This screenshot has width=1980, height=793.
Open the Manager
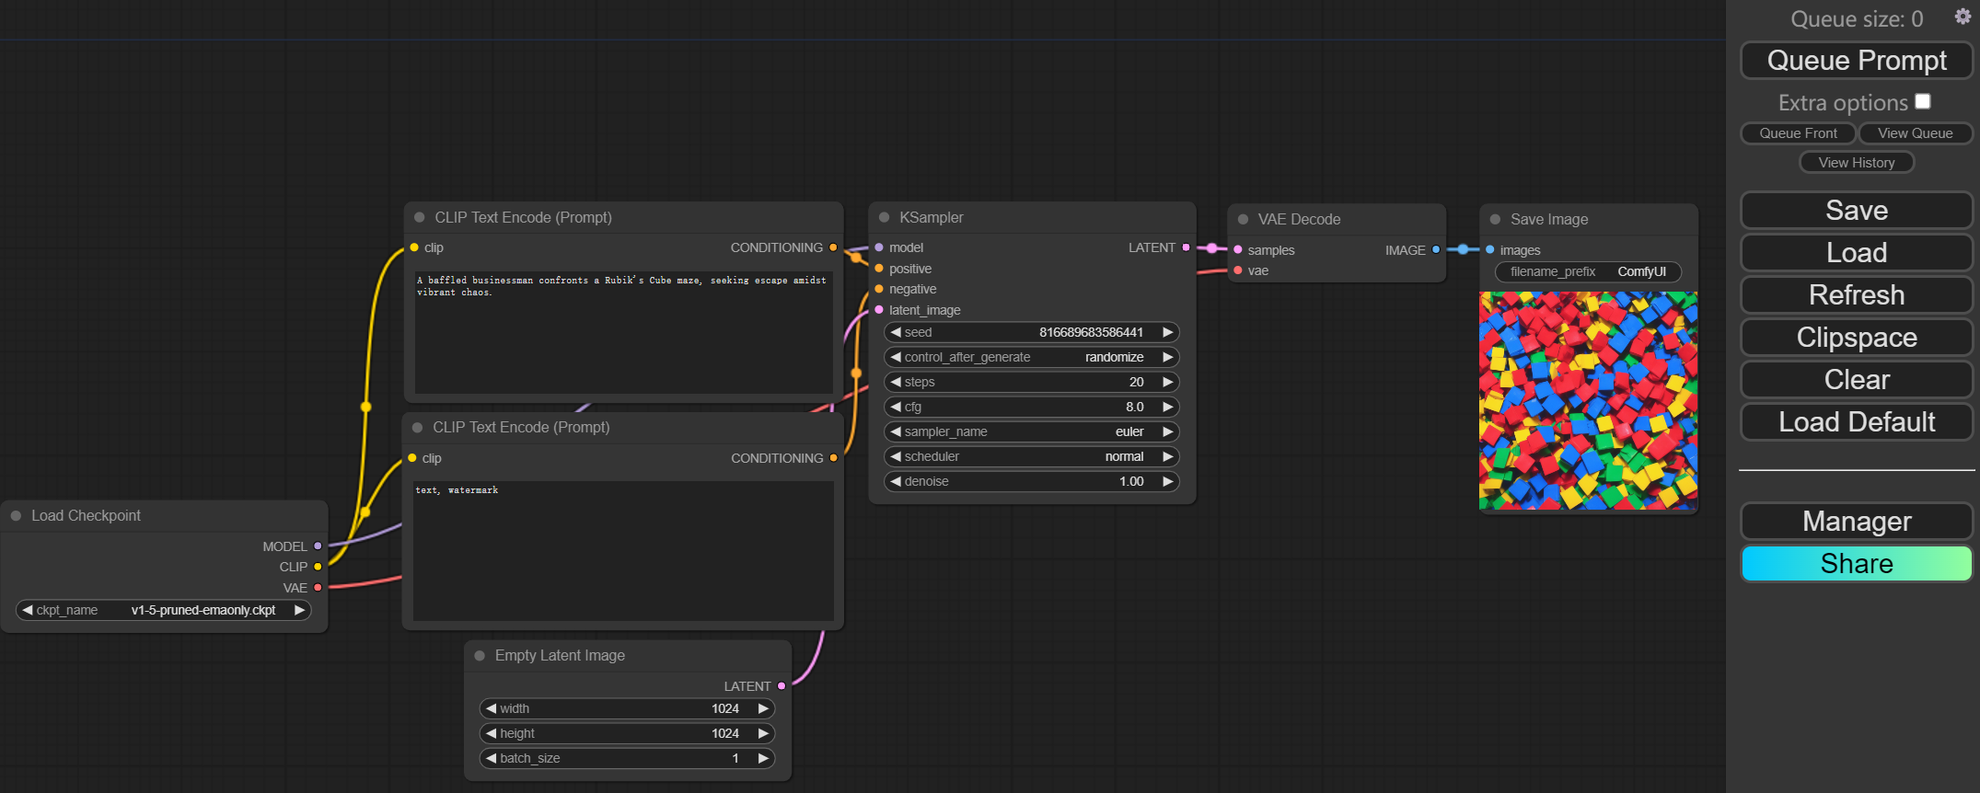click(1857, 522)
